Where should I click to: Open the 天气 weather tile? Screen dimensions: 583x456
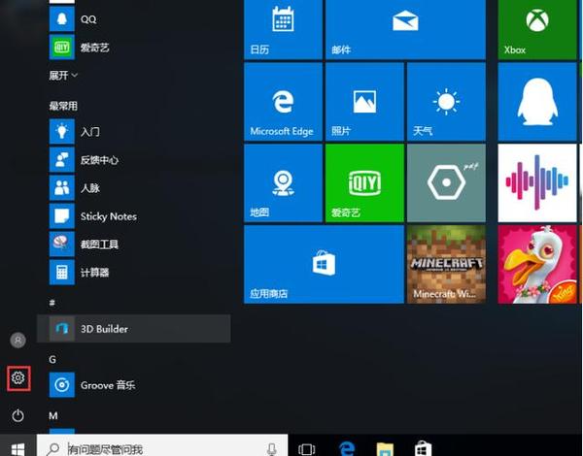[x=445, y=103]
